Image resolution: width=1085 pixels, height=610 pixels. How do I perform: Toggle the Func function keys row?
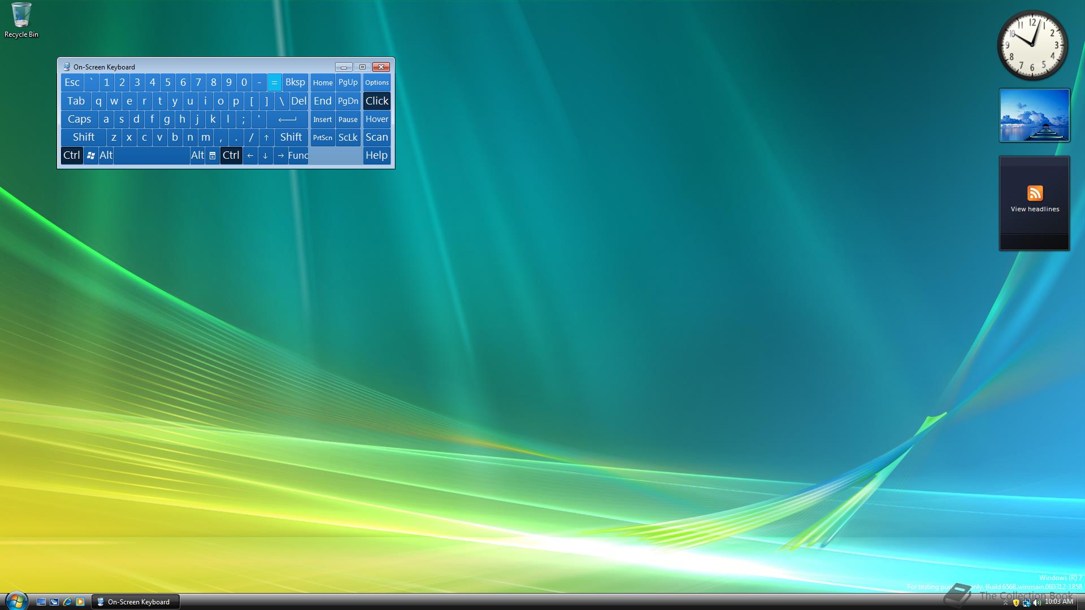point(298,155)
